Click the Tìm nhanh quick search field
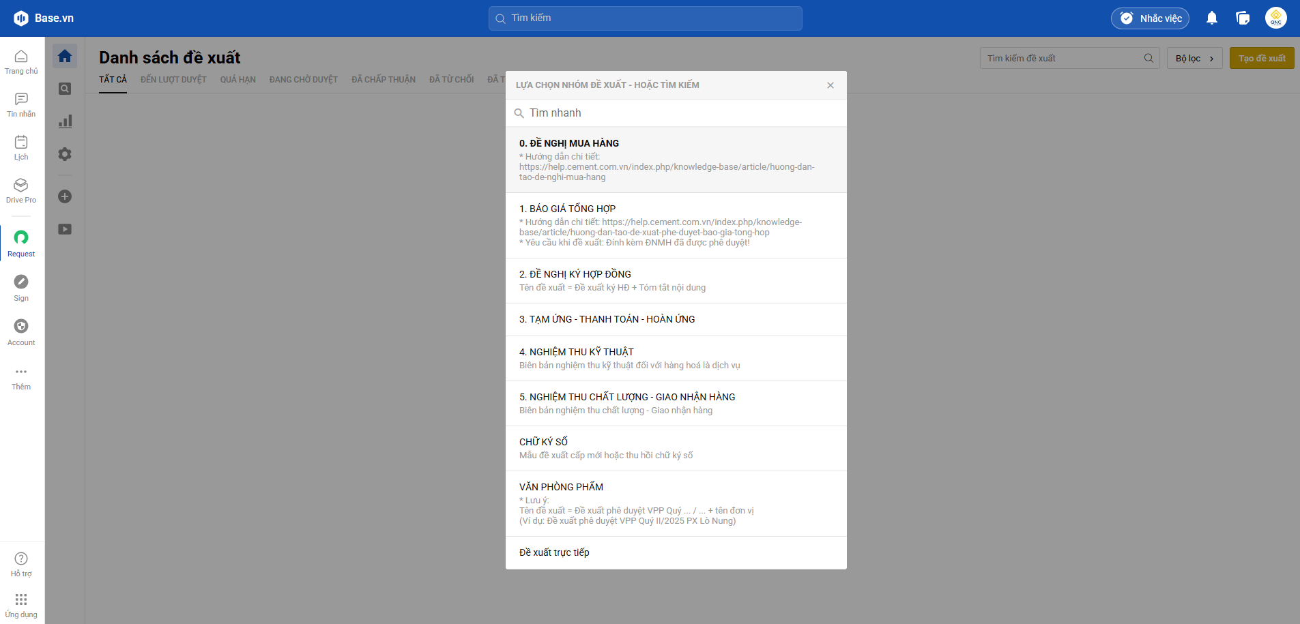This screenshot has height=624, width=1300. click(x=676, y=113)
